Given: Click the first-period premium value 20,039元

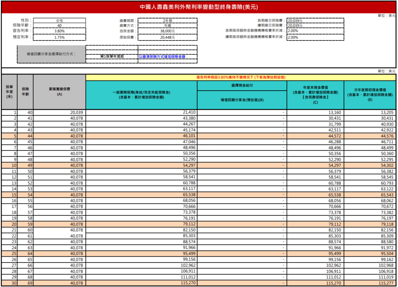Looking at the screenshot, I should [315, 21].
